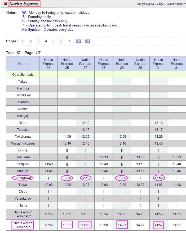
Task: Click the Narita Express title heading
Action: [24, 4]
